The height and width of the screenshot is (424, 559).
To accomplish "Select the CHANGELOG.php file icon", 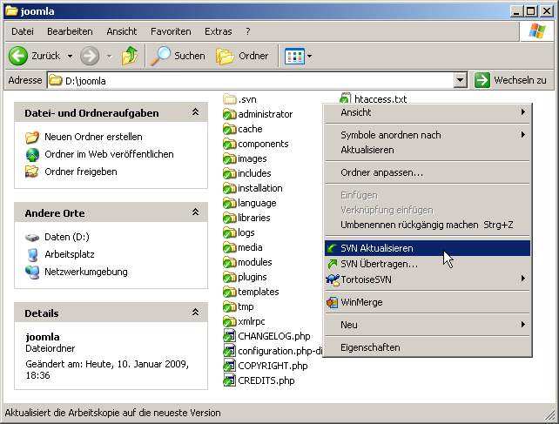I will click(x=230, y=336).
